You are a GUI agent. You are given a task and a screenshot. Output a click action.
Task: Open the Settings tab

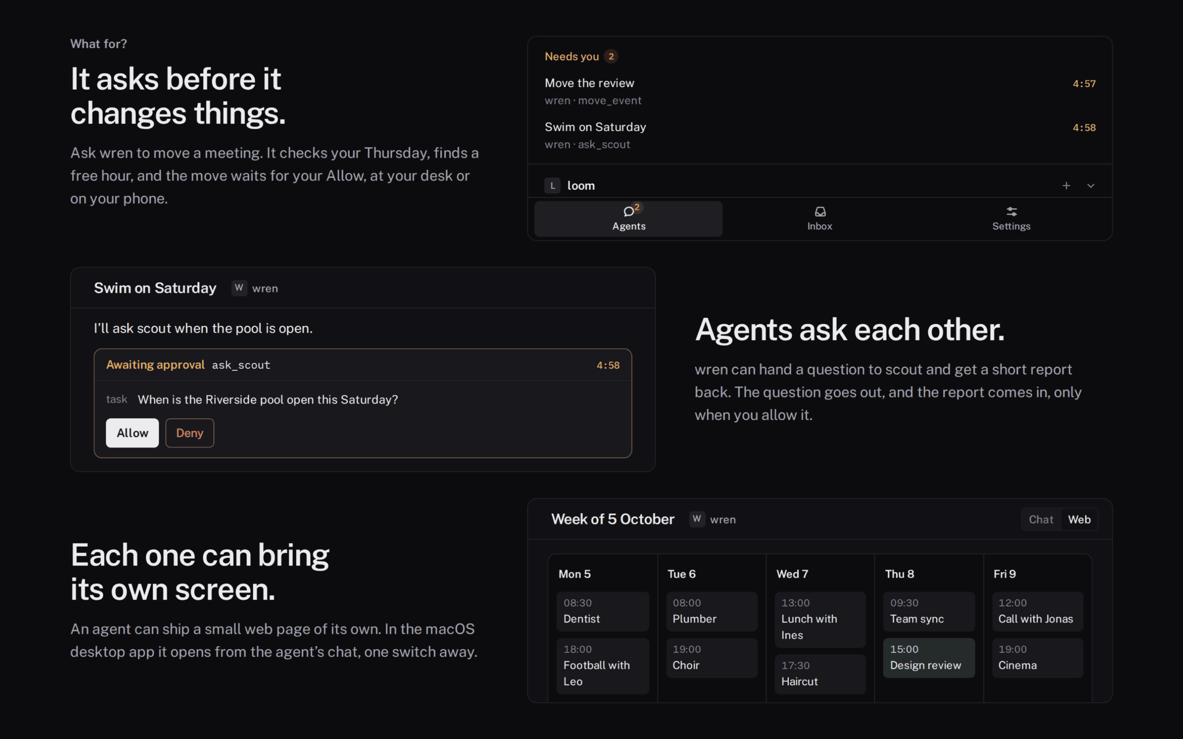coord(1011,219)
